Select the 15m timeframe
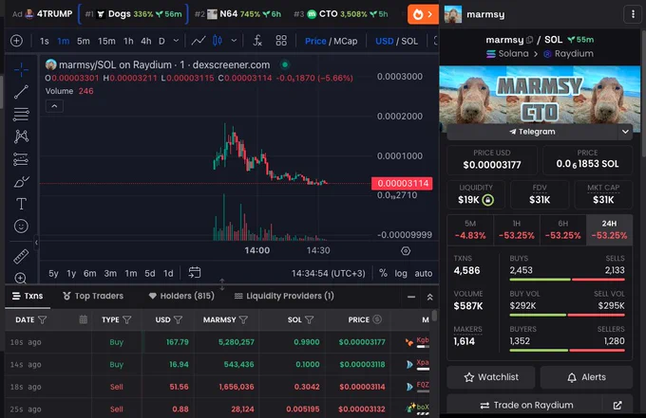646x418 pixels. pos(106,41)
